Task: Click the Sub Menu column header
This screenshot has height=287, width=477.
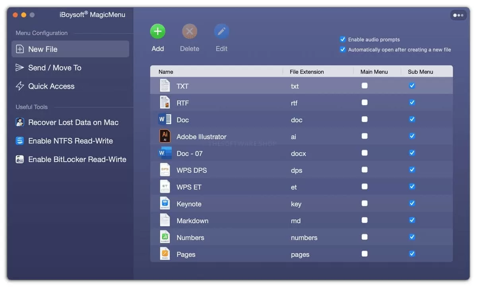Action: pos(421,72)
